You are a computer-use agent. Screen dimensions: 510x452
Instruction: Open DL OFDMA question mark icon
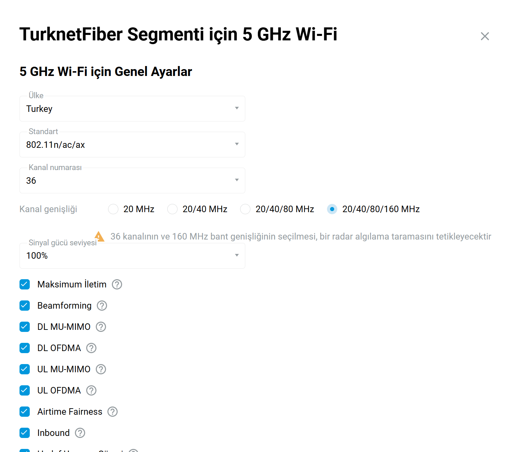point(91,348)
